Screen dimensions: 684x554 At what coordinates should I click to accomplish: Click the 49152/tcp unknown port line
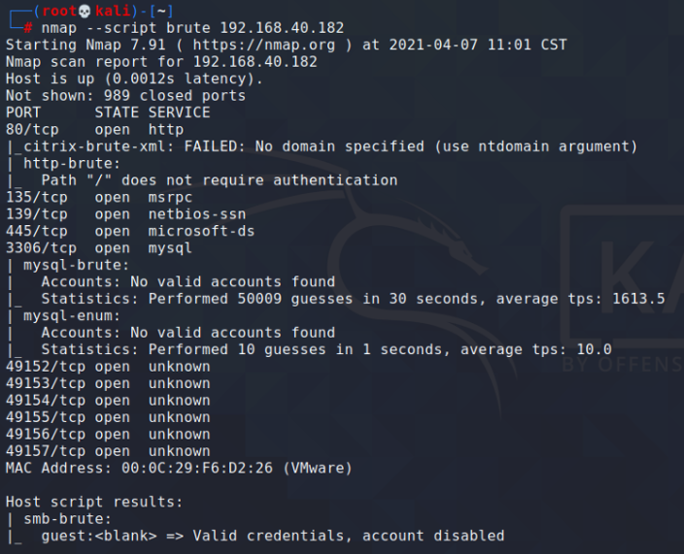coord(108,367)
